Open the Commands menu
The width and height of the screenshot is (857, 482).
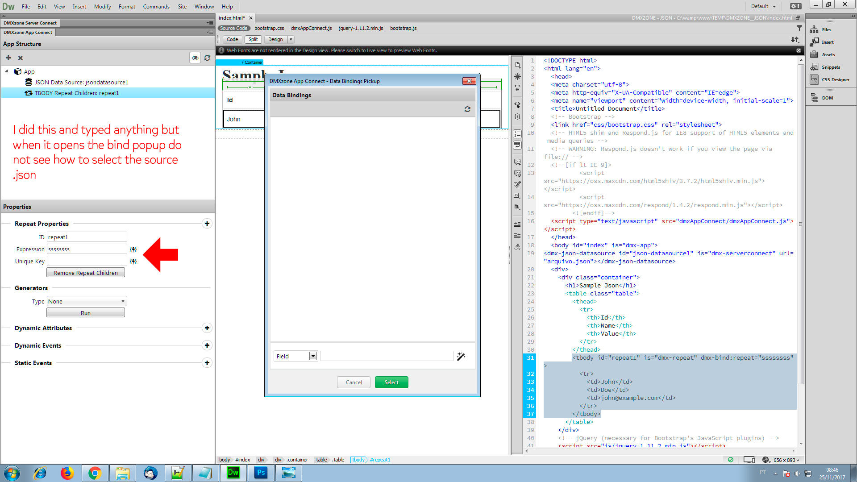[x=156, y=6]
